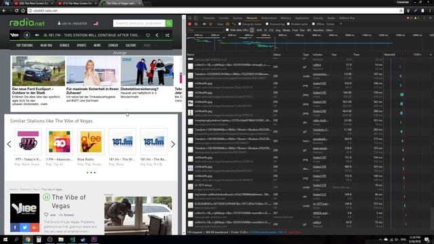This screenshot has height=244, width=434.
Task: Open Windows search from taskbar
Action: click(x=16, y=239)
